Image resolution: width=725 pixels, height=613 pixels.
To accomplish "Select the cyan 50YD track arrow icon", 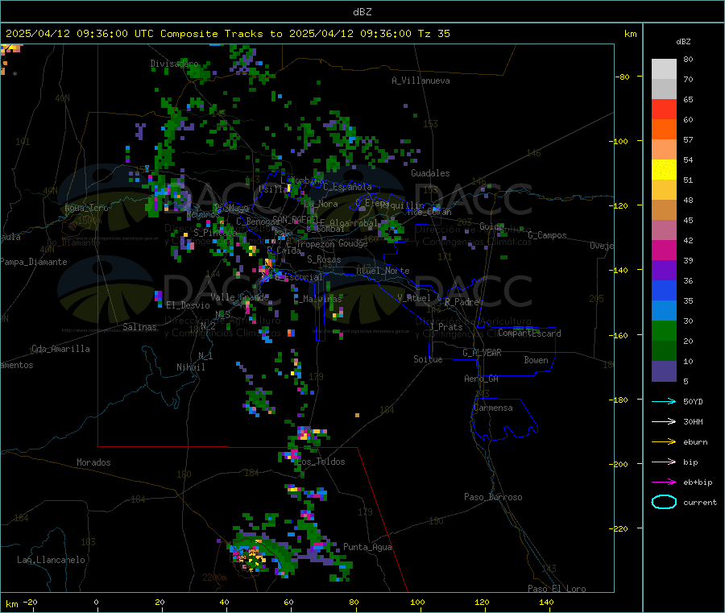I will [664, 401].
